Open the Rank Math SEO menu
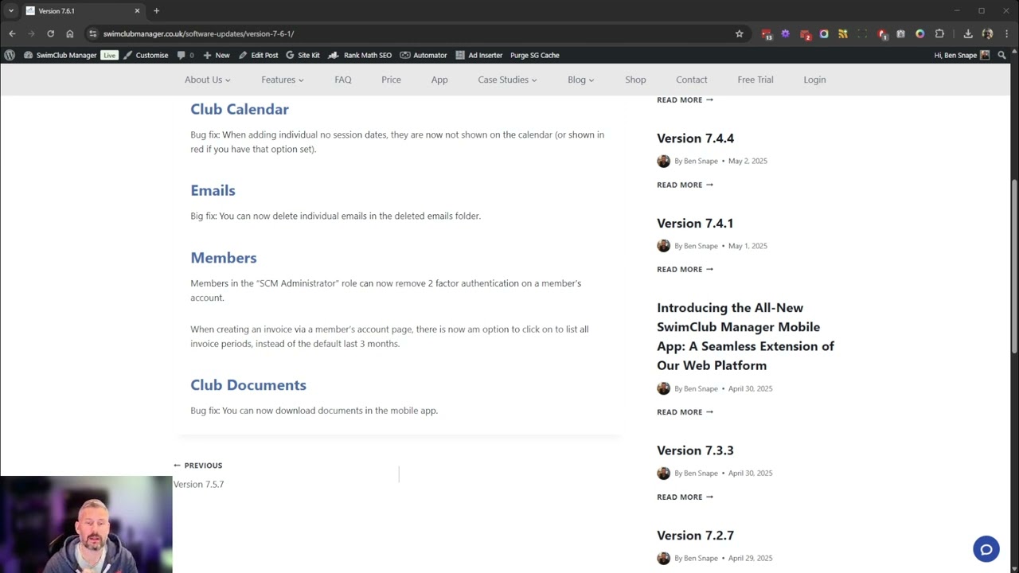 pos(360,55)
